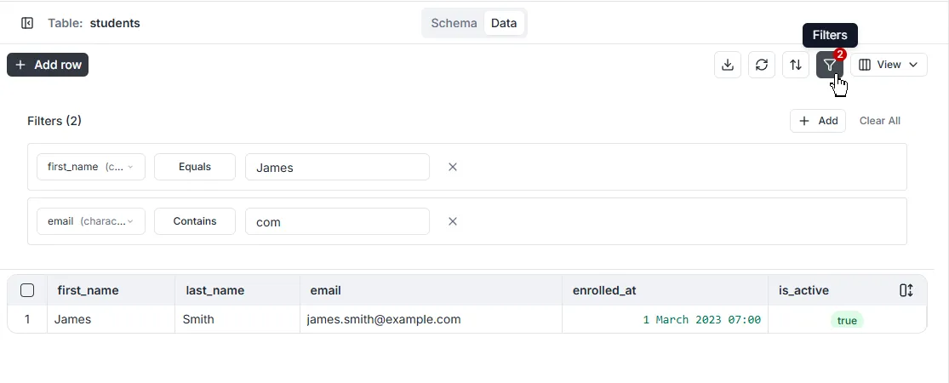The height and width of the screenshot is (383, 949).
Task: Click the column expand icon in header
Action: (906, 290)
